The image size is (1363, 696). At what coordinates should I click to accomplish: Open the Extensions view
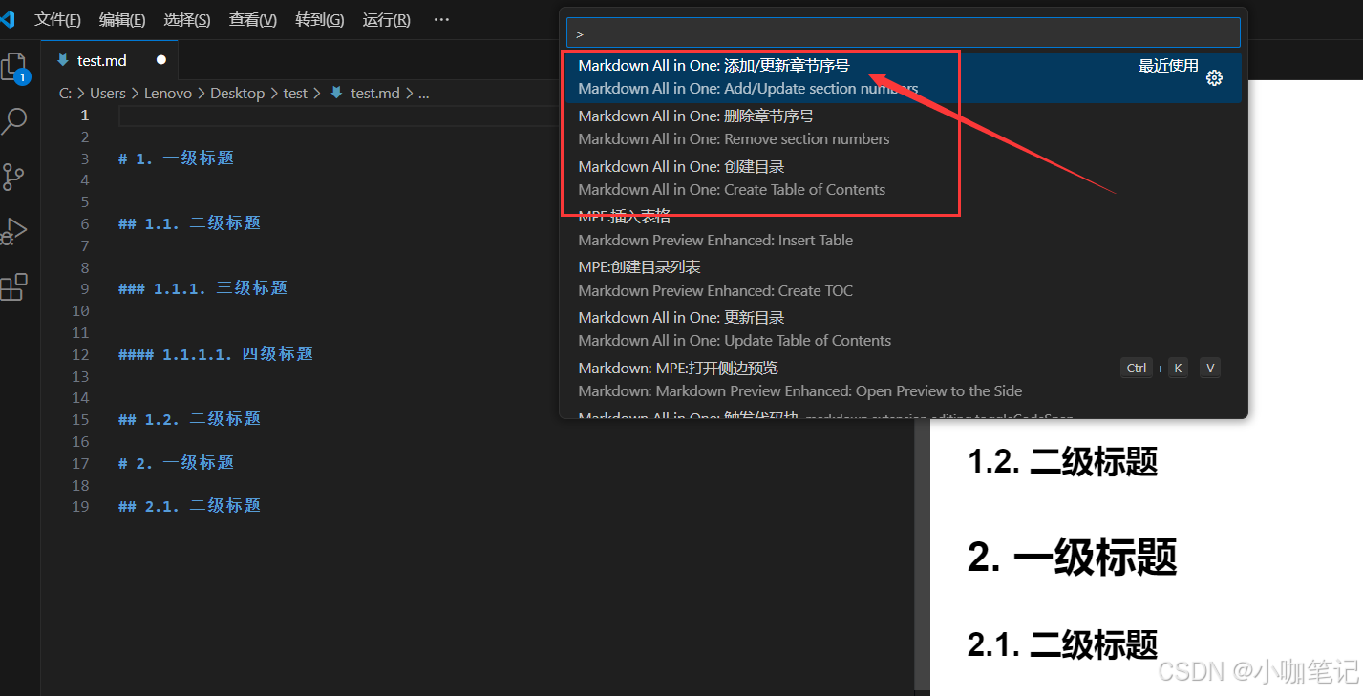[14, 286]
